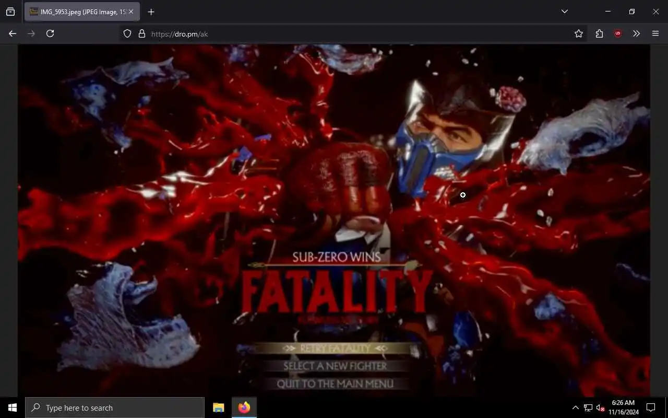Click the Type here to search box
Viewport: 668px width, 418px height.
[115, 408]
